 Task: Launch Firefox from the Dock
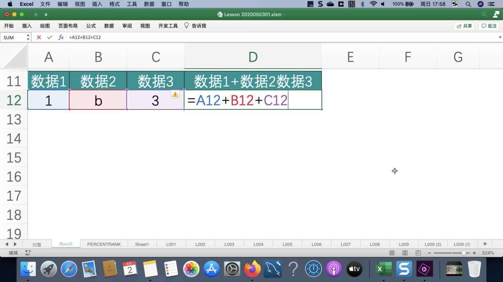click(252, 269)
